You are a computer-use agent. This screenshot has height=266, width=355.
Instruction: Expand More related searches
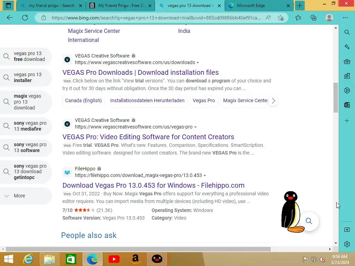click(x=26, y=196)
